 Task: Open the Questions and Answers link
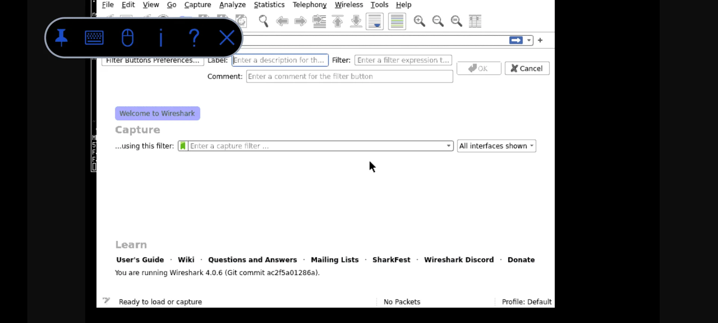(x=252, y=259)
